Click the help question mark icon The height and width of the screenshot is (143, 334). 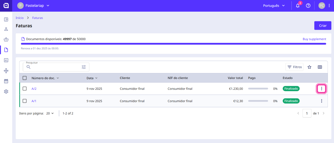click(x=308, y=6)
